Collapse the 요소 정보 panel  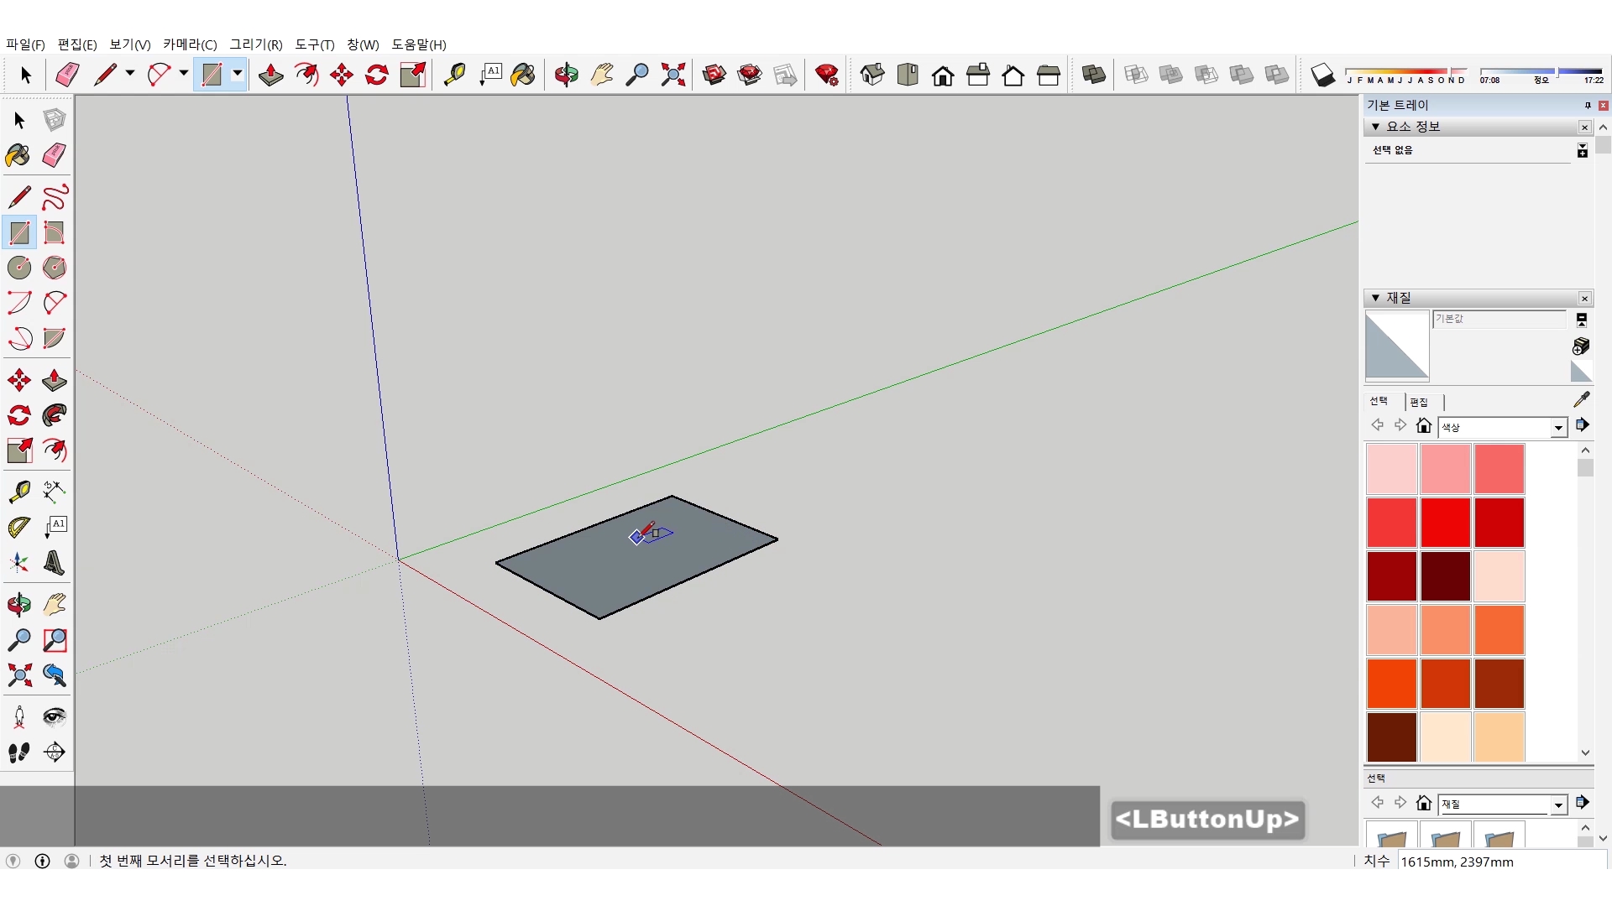(1375, 127)
